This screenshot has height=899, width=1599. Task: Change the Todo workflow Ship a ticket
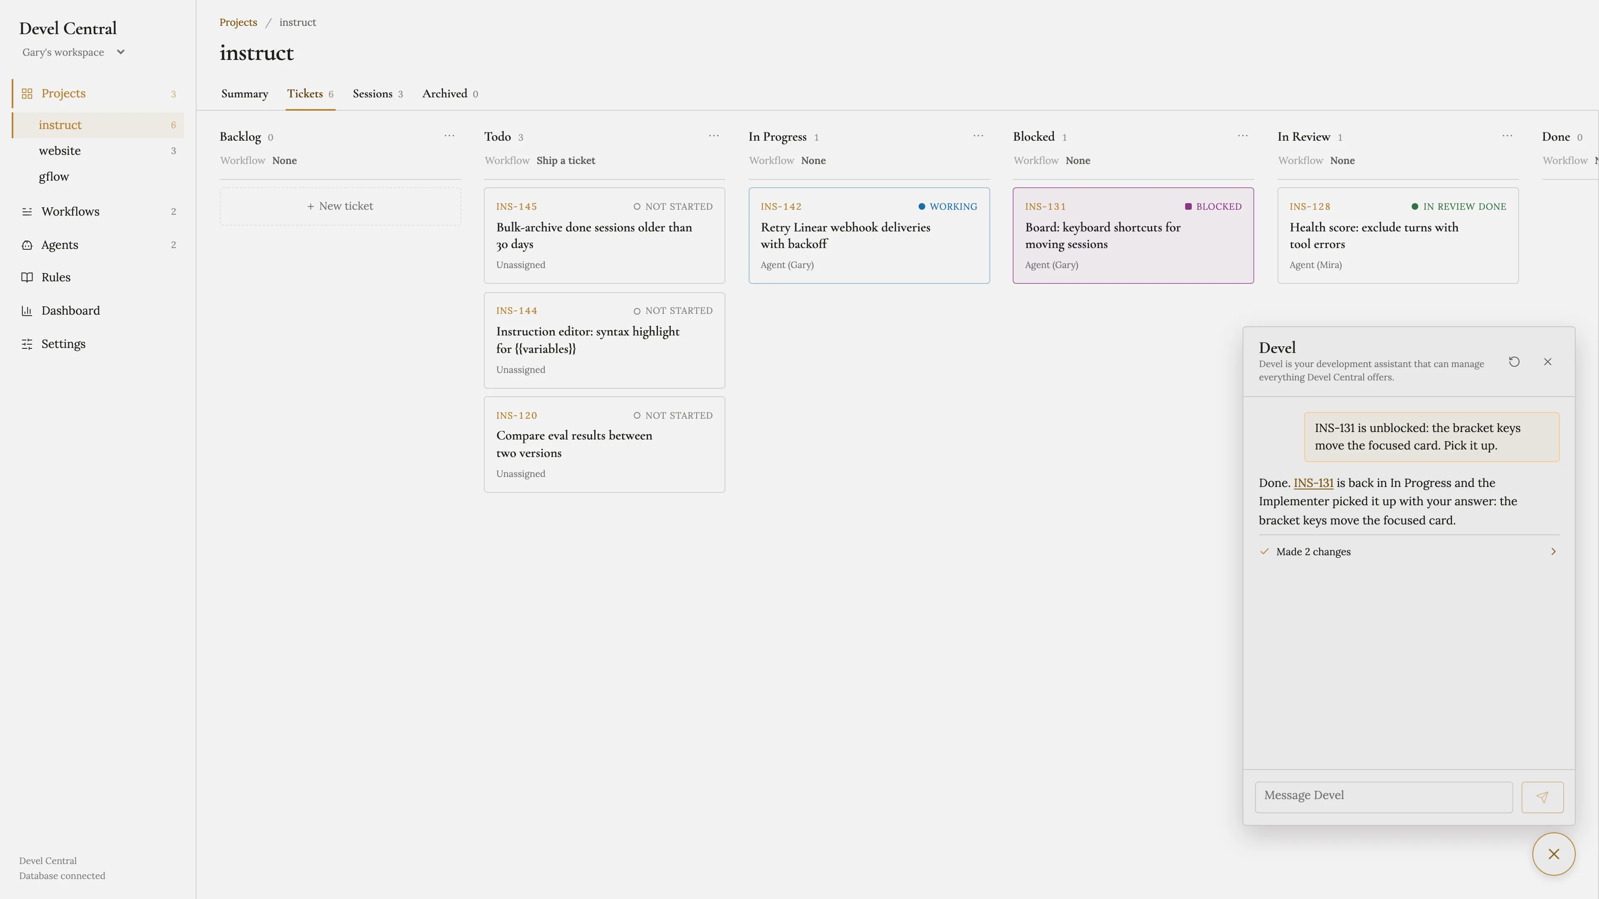click(x=565, y=161)
